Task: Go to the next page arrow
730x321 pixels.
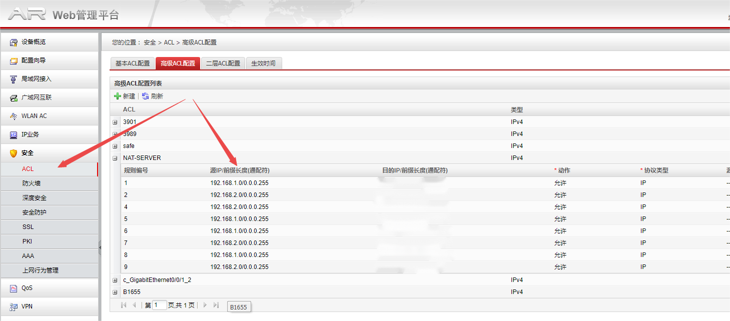Action: coord(205,305)
